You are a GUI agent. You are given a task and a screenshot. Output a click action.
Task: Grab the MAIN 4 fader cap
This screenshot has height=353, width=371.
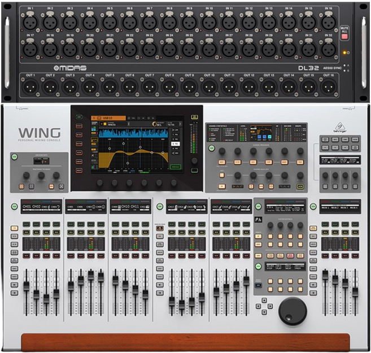355,293
